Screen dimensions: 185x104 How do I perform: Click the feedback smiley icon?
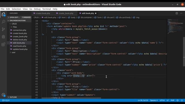pos(177,101)
